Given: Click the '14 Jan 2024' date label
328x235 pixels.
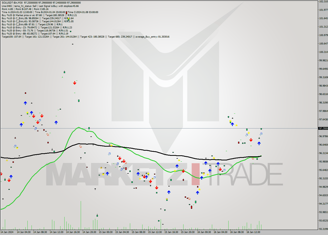Looking at the screenshot, I should click(7, 232).
